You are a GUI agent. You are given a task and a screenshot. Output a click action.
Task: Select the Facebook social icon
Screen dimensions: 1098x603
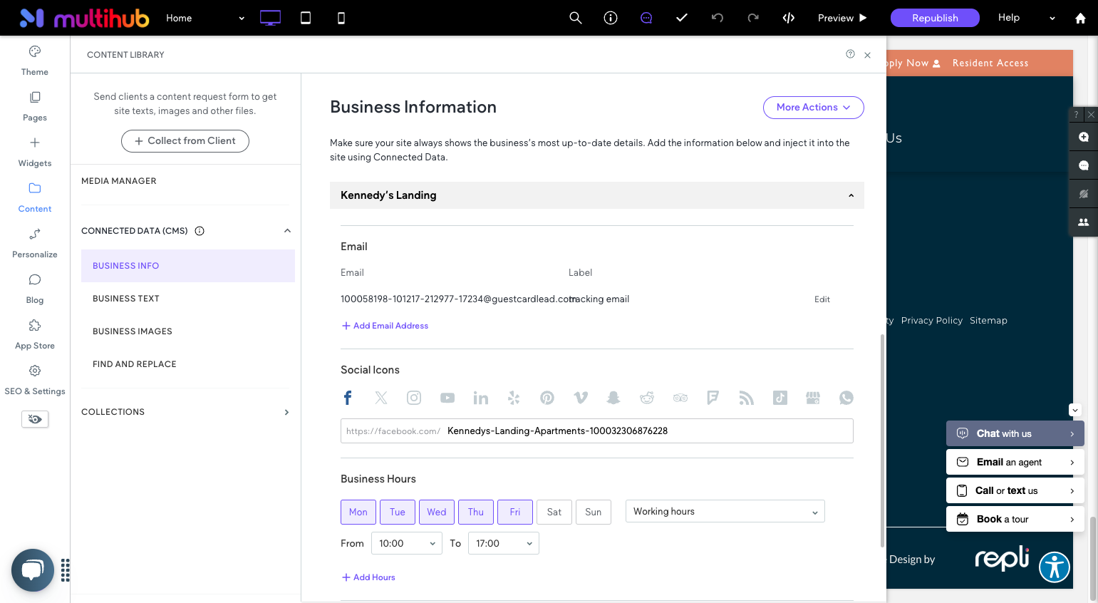[348, 398]
